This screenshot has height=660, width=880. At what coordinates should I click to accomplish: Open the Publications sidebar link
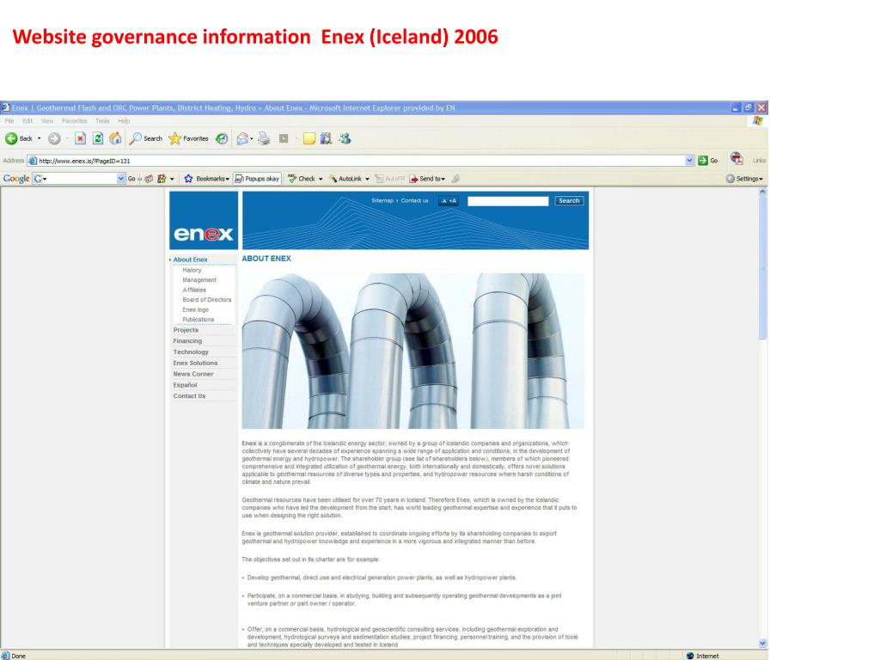[199, 320]
